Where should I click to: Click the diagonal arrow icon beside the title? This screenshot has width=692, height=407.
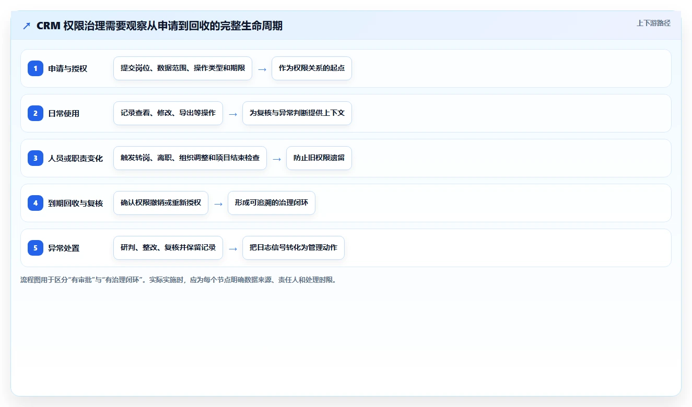27,26
